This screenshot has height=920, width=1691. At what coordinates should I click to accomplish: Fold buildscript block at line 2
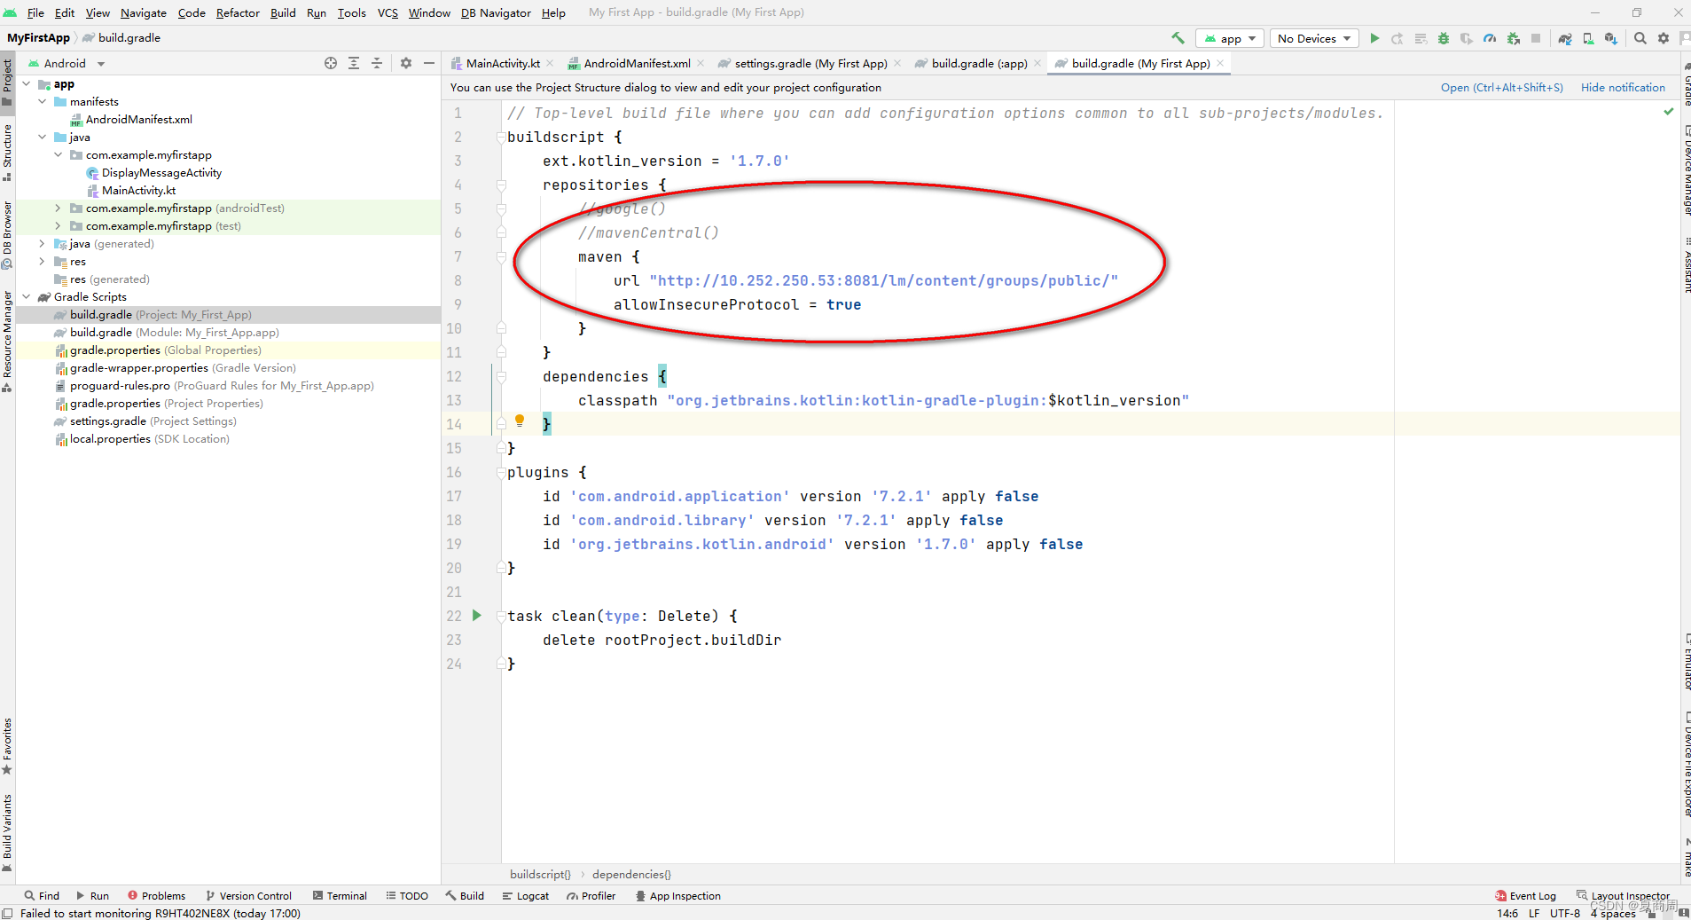click(501, 138)
